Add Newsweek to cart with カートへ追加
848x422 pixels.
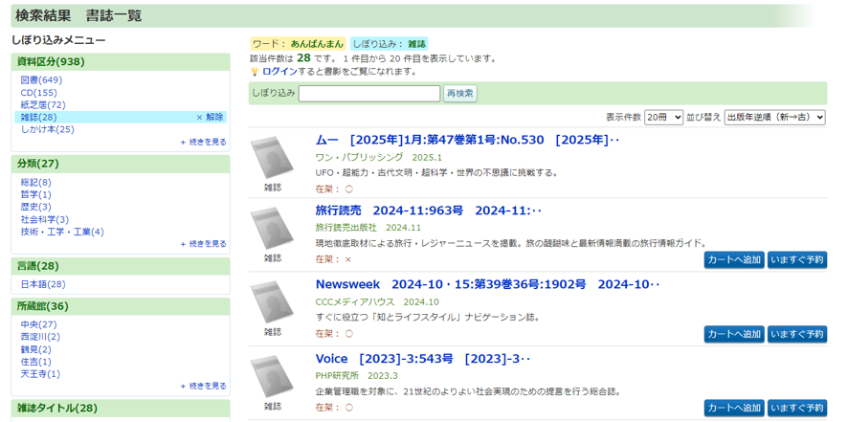[734, 334]
